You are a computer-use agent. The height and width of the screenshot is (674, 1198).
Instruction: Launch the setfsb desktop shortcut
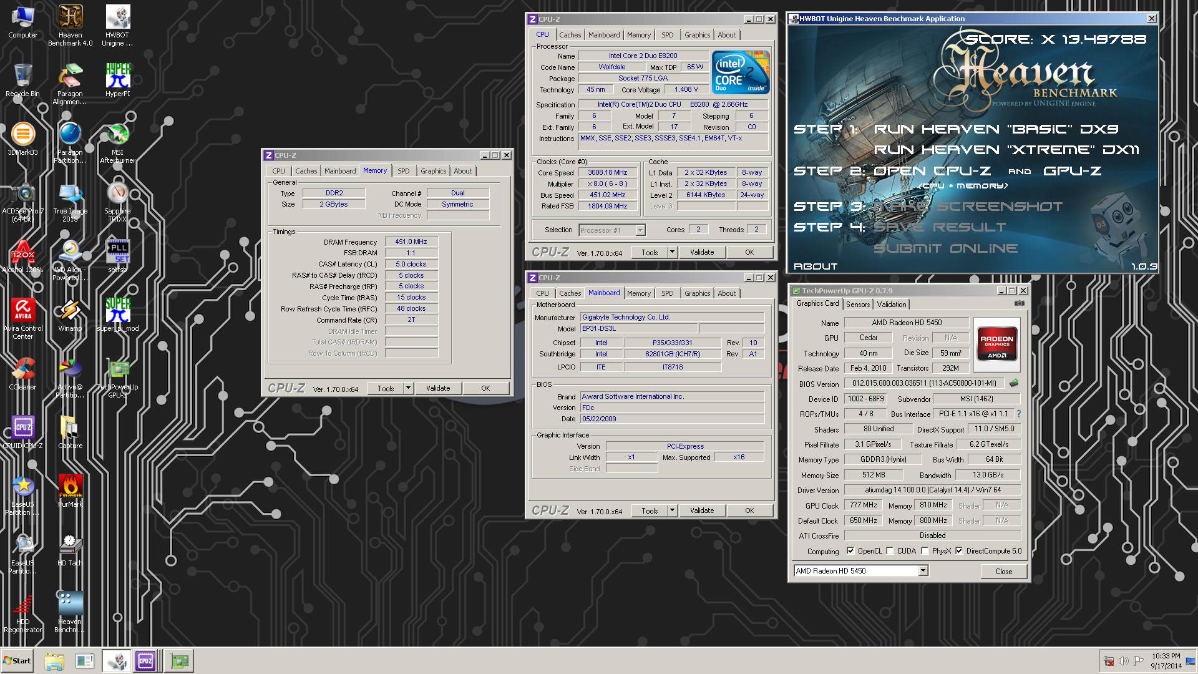coord(117,256)
